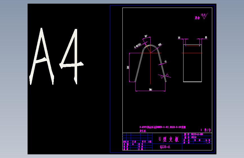Click the scale value 1.5 cell
Viewport: 244px width, 158px height.
(x=208, y=142)
